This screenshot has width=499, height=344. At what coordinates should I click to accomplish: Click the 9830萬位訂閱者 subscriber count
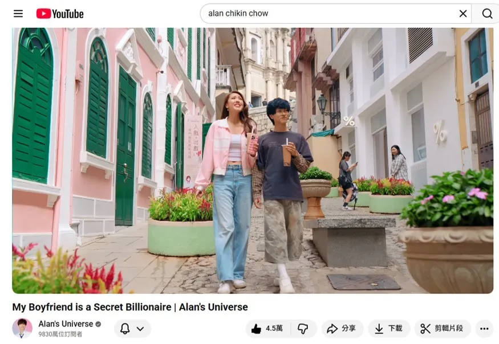(x=60, y=334)
